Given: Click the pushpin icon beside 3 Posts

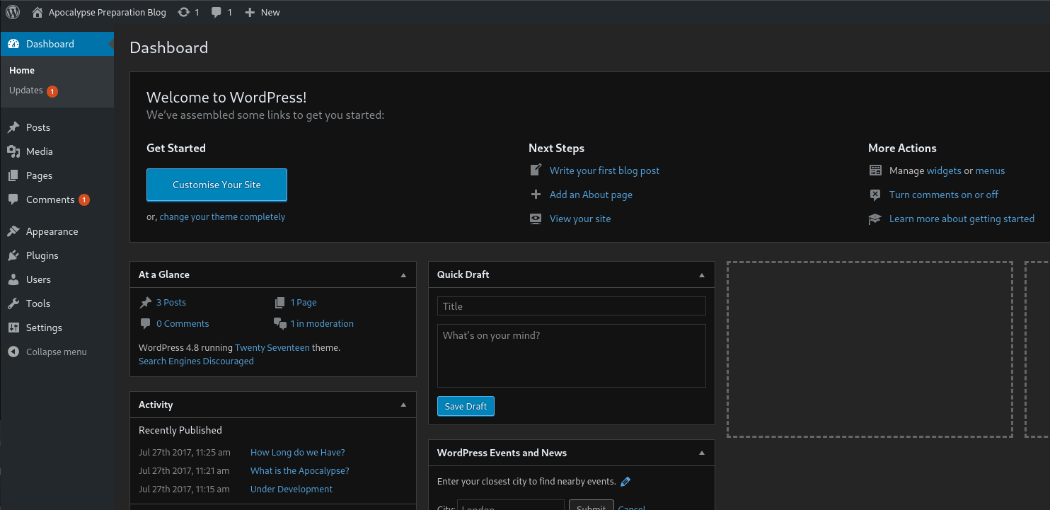Looking at the screenshot, I should [146, 302].
